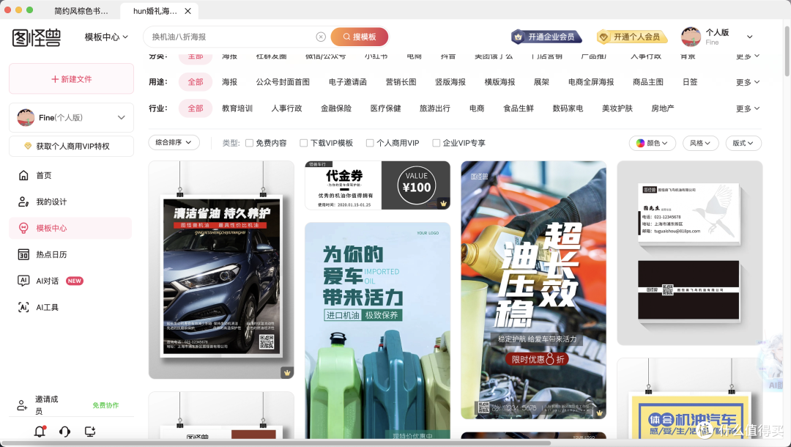Open AI对话 chat icon
Screen dimensions: 791x447
(x=23, y=281)
